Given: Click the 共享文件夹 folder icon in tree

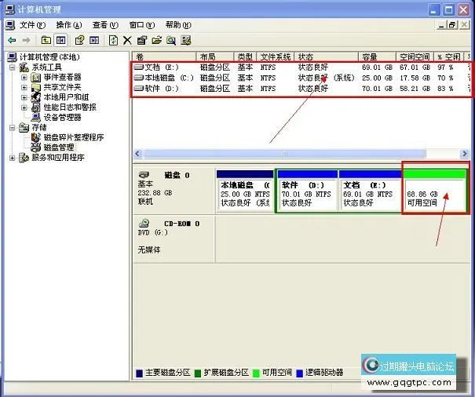Looking at the screenshot, I should coord(36,88).
